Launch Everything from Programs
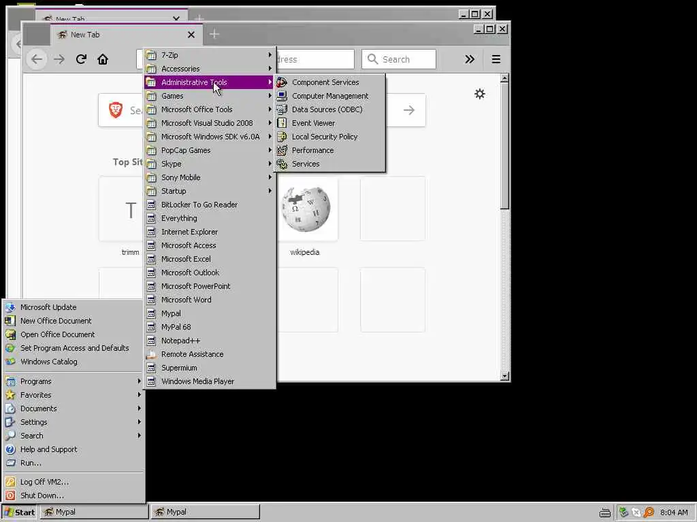 click(x=210, y=218)
